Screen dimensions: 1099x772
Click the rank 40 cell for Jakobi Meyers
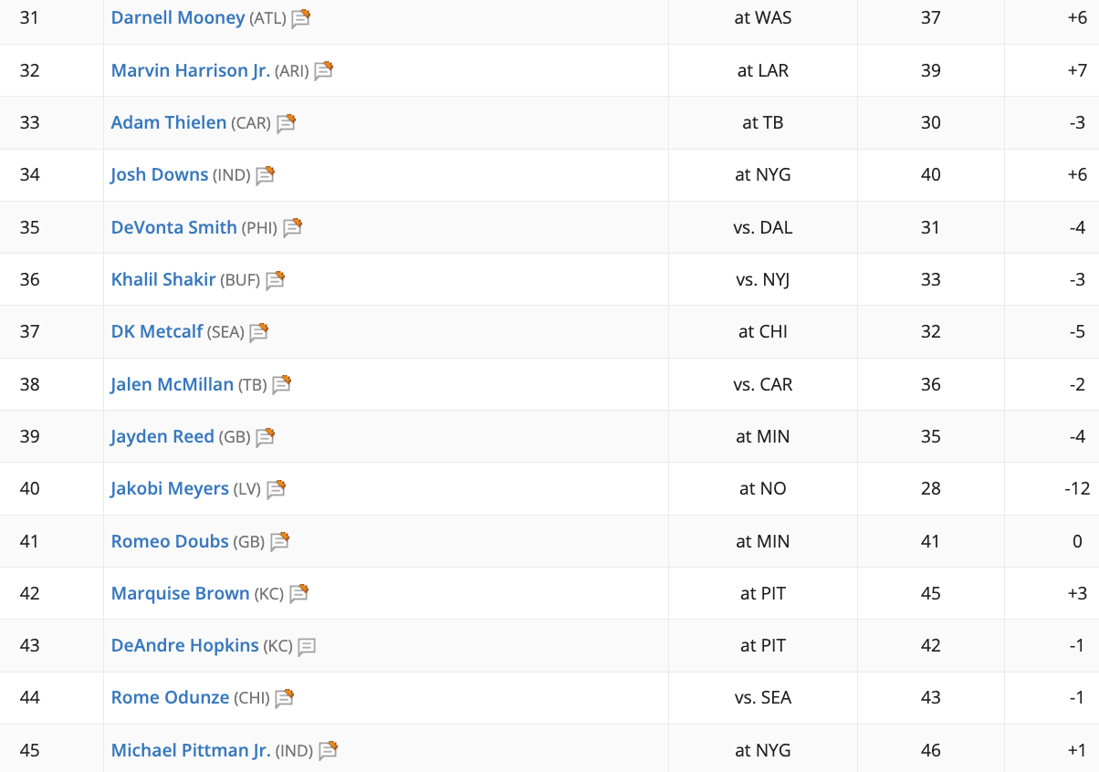[x=30, y=488]
